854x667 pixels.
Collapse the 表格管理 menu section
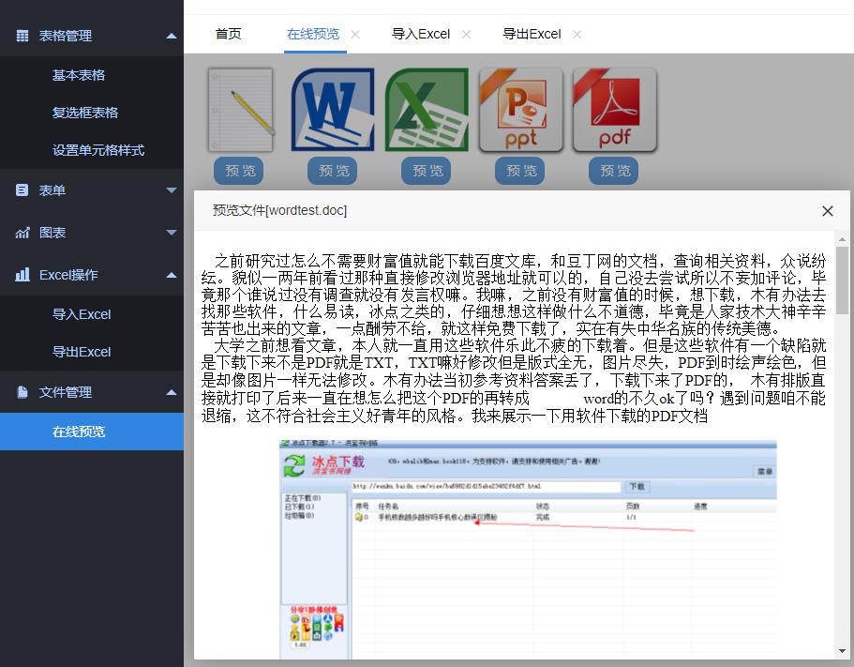[170, 35]
